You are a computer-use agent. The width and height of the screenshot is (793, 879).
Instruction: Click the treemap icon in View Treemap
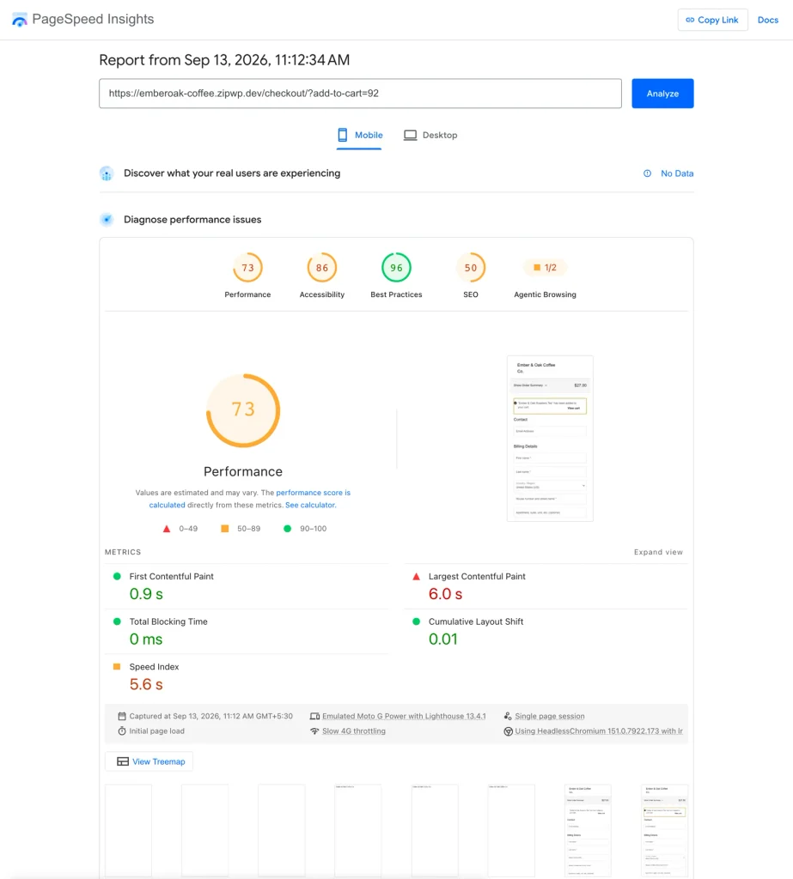[x=122, y=761]
